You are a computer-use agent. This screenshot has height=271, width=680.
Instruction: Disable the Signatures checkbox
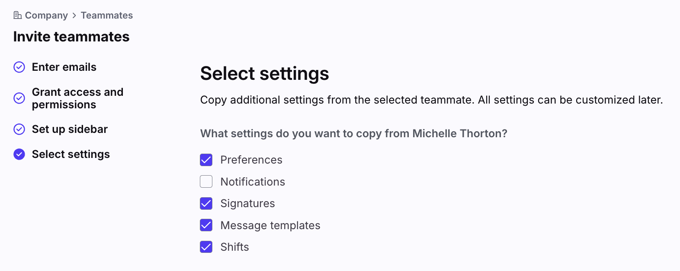[x=206, y=204]
